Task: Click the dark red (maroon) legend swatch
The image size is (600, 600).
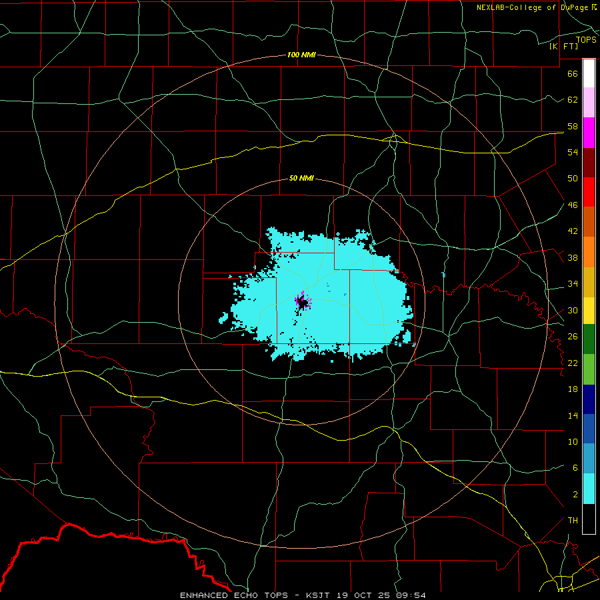Action: click(x=589, y=162)
